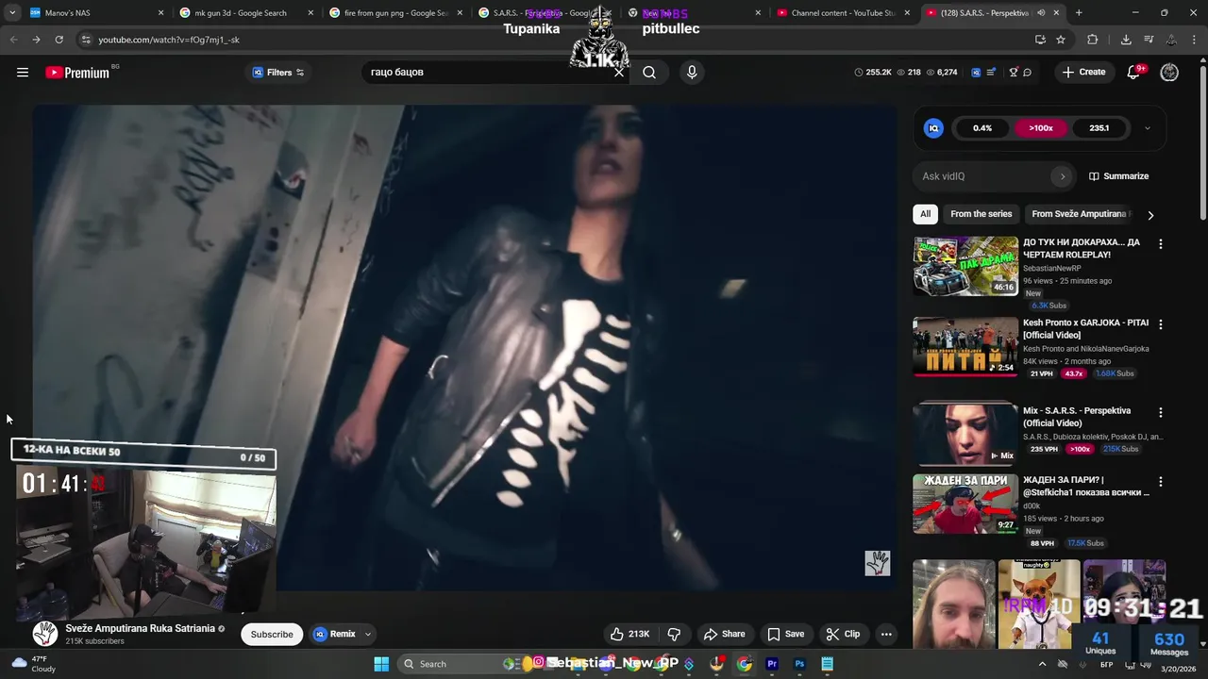Open Mix - S.A.R.S. - Perspektiva playlist
1208x679 pixels.
(965, 433)
